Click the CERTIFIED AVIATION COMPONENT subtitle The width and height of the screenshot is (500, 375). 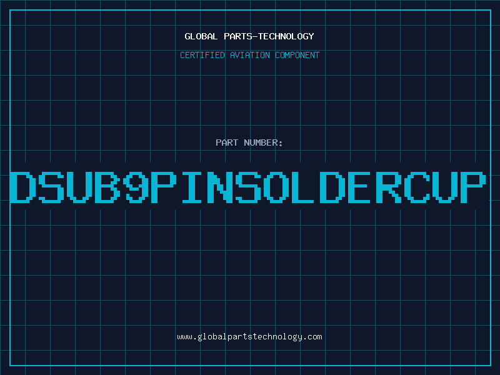pos(249,55)
